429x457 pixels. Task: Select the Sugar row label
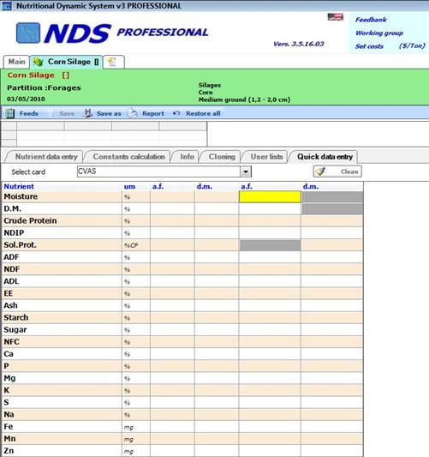15,330
